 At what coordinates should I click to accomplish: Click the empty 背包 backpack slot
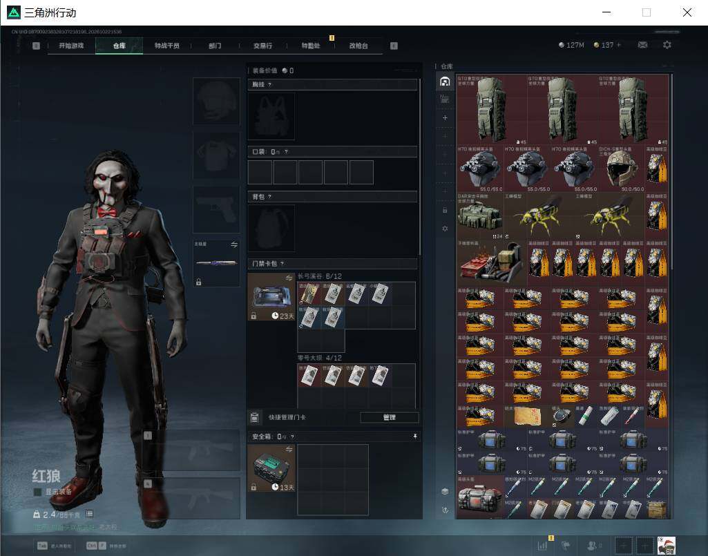click(x=271, y=228)
